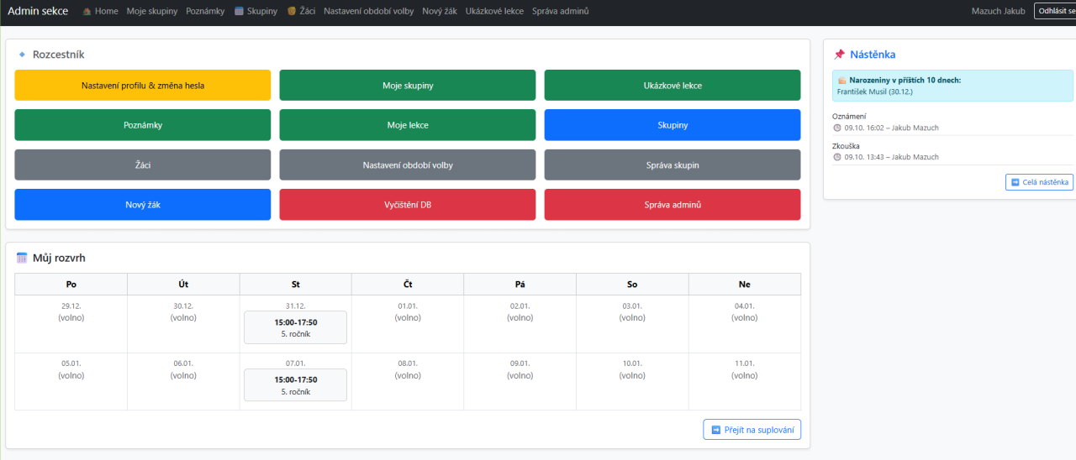Click the Home house icon in navbar
This screenshot has height=460, width=1076.
click(x=87, y=12)
